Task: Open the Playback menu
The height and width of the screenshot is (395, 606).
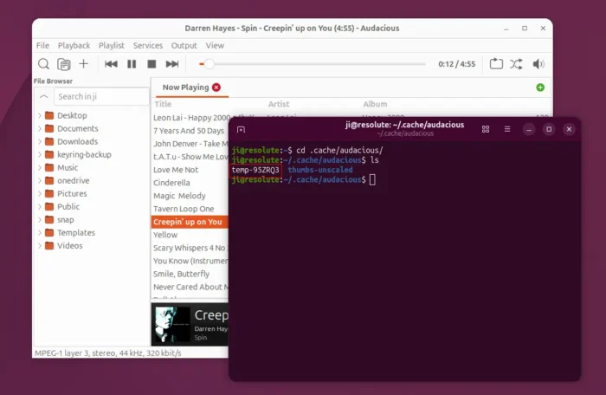Action: (74, 45)
